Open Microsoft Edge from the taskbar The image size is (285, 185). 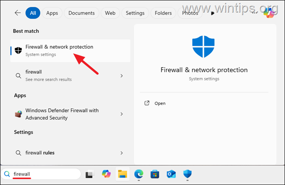[139, 174]
